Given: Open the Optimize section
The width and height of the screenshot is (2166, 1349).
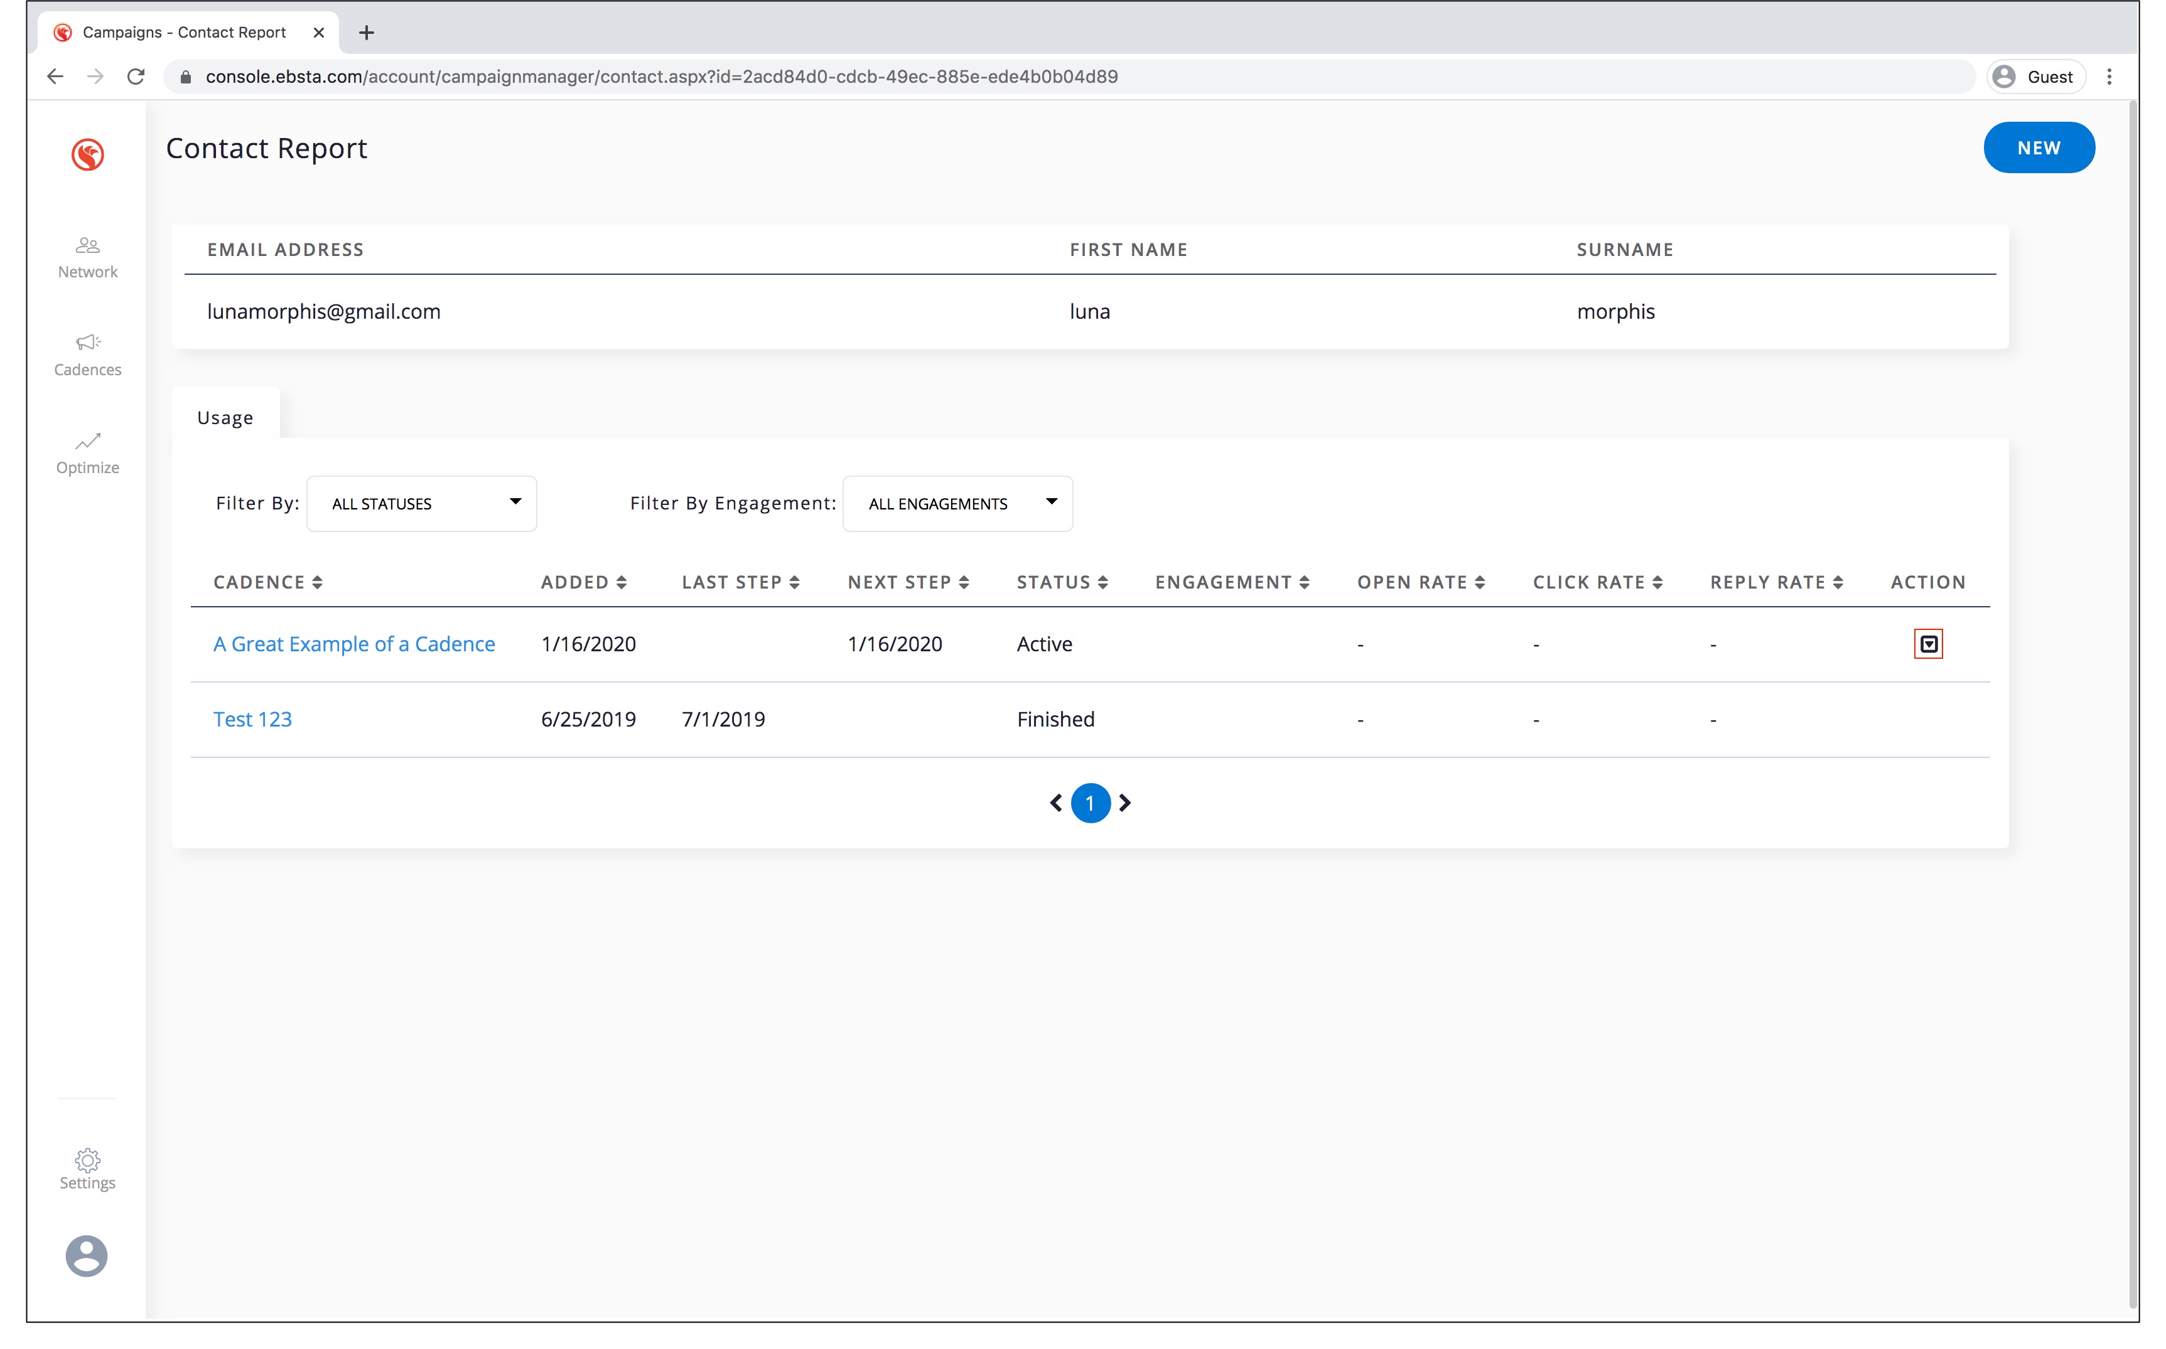Looking at the screenshot, I should click(87, 453).
